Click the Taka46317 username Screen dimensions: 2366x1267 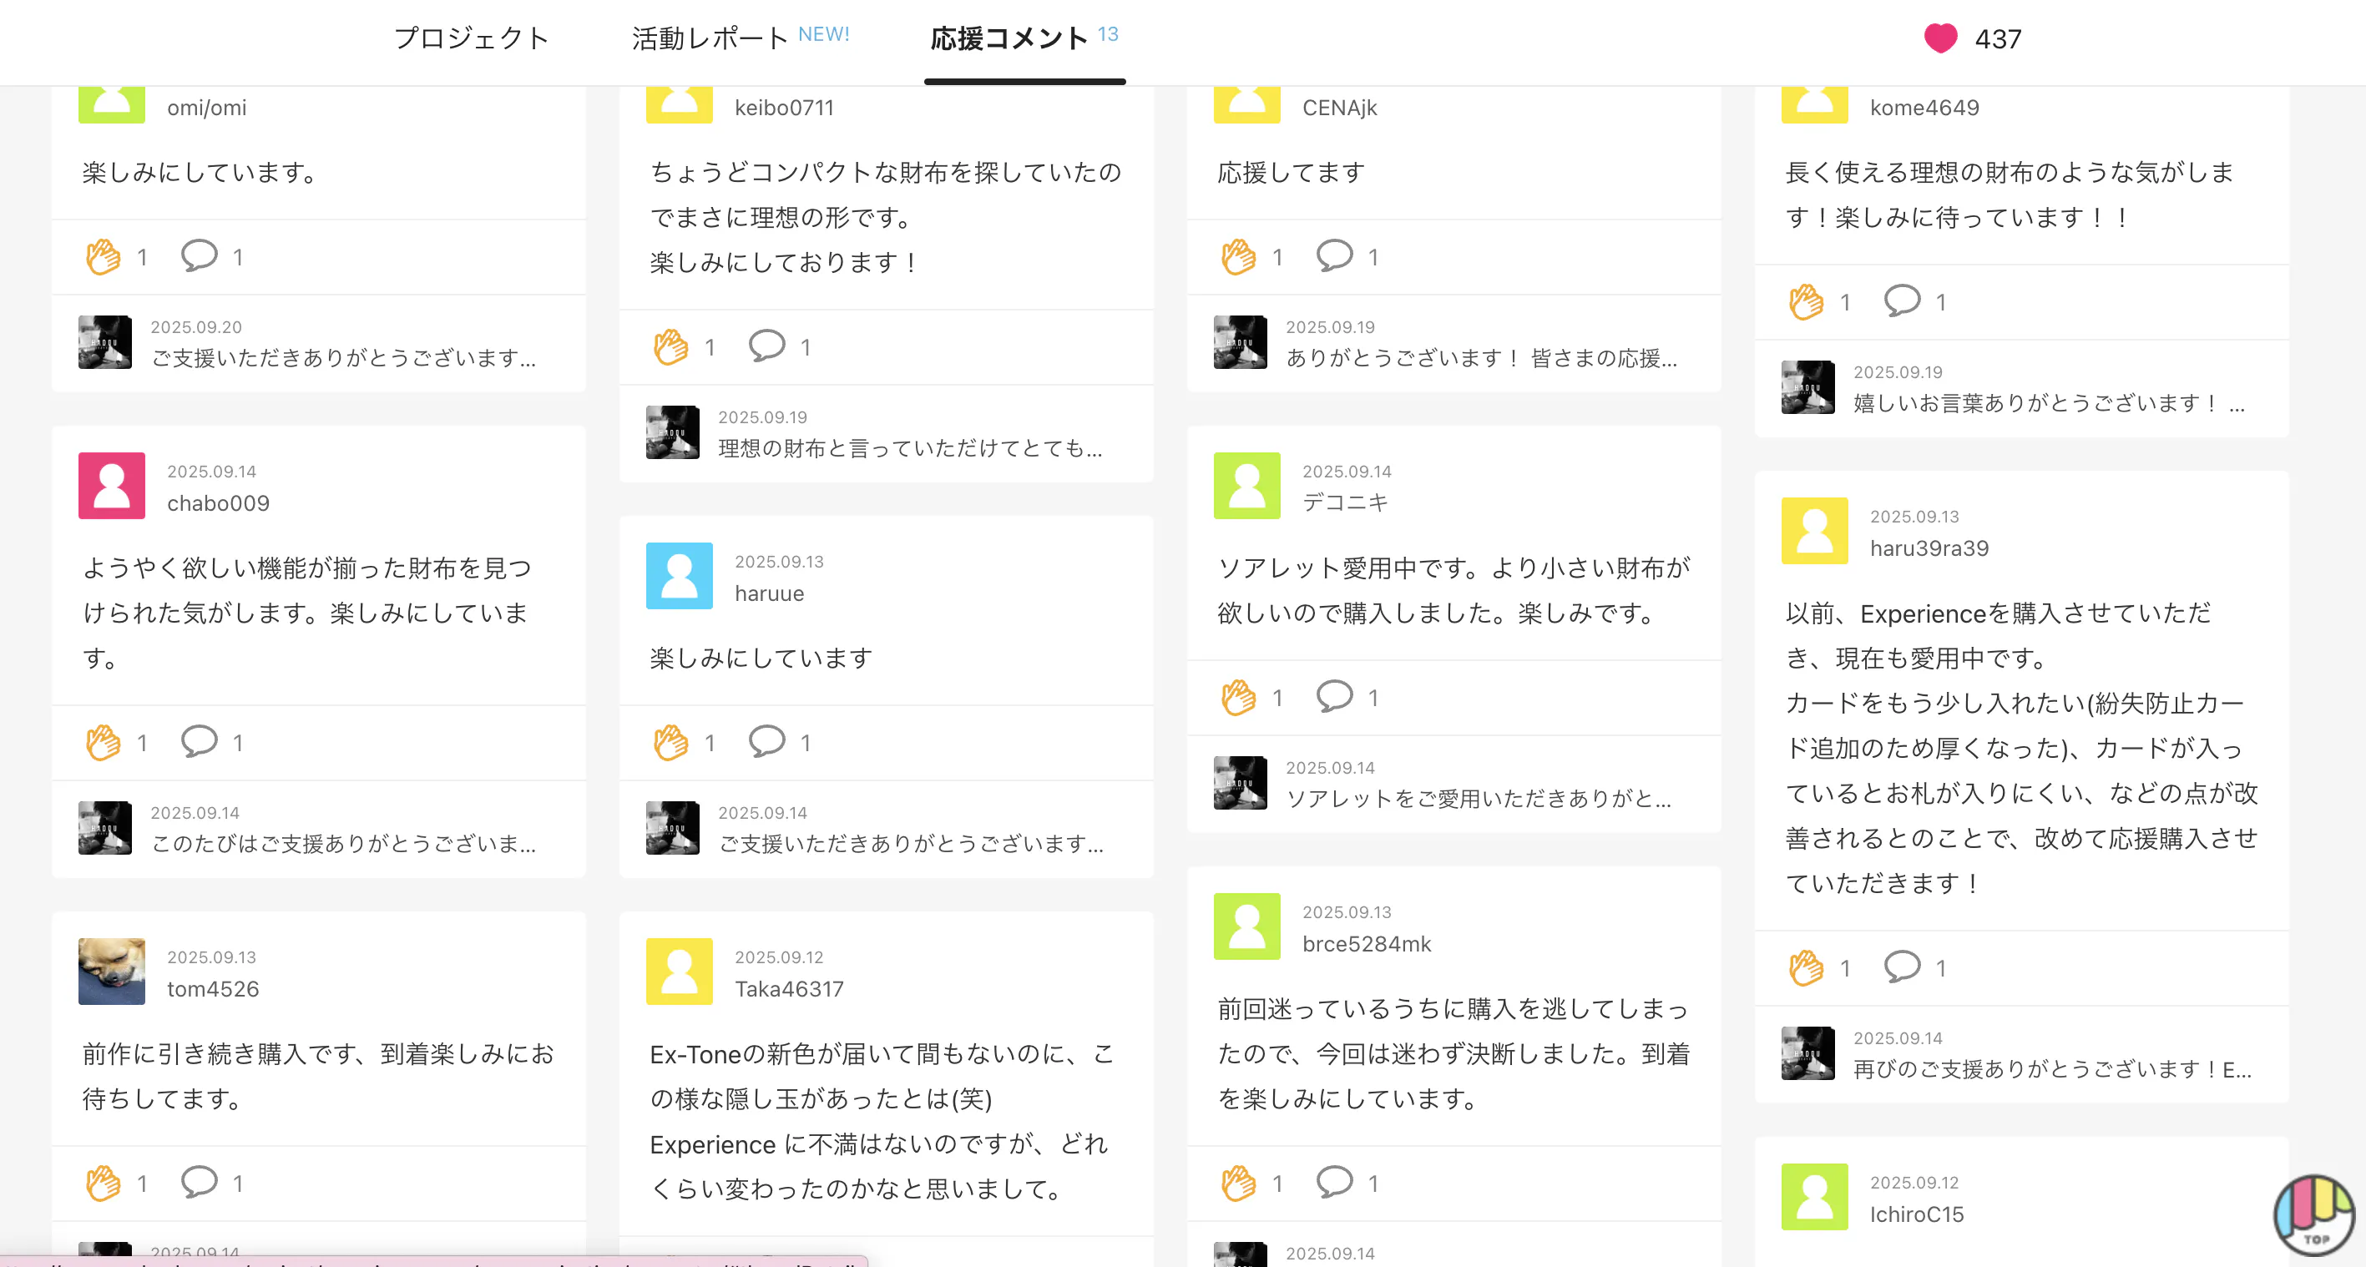[x=788, y=989]
